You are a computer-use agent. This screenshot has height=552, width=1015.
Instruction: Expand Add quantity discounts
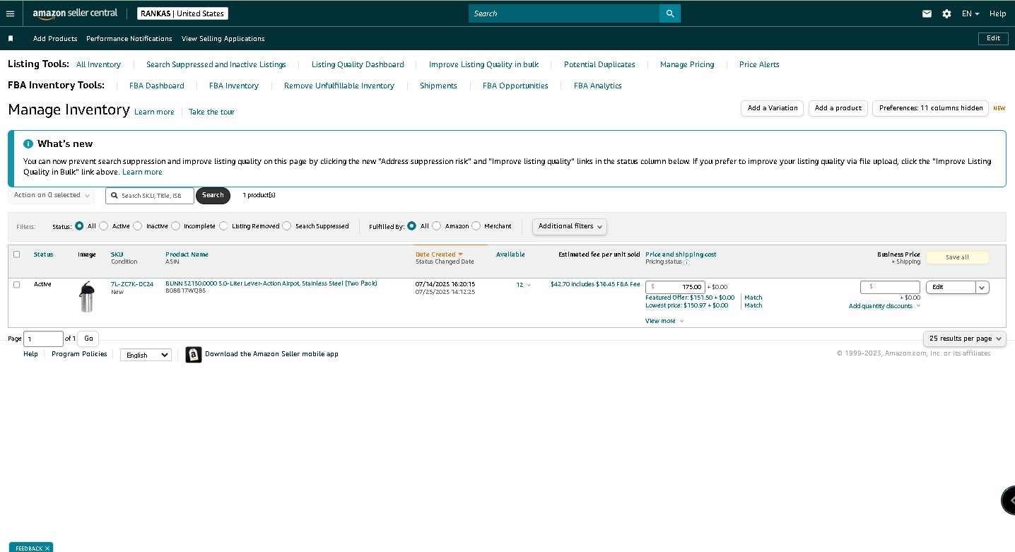(x=885, y=306)
